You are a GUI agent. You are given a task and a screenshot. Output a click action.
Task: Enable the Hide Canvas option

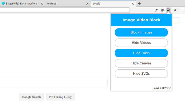point(141,63)
